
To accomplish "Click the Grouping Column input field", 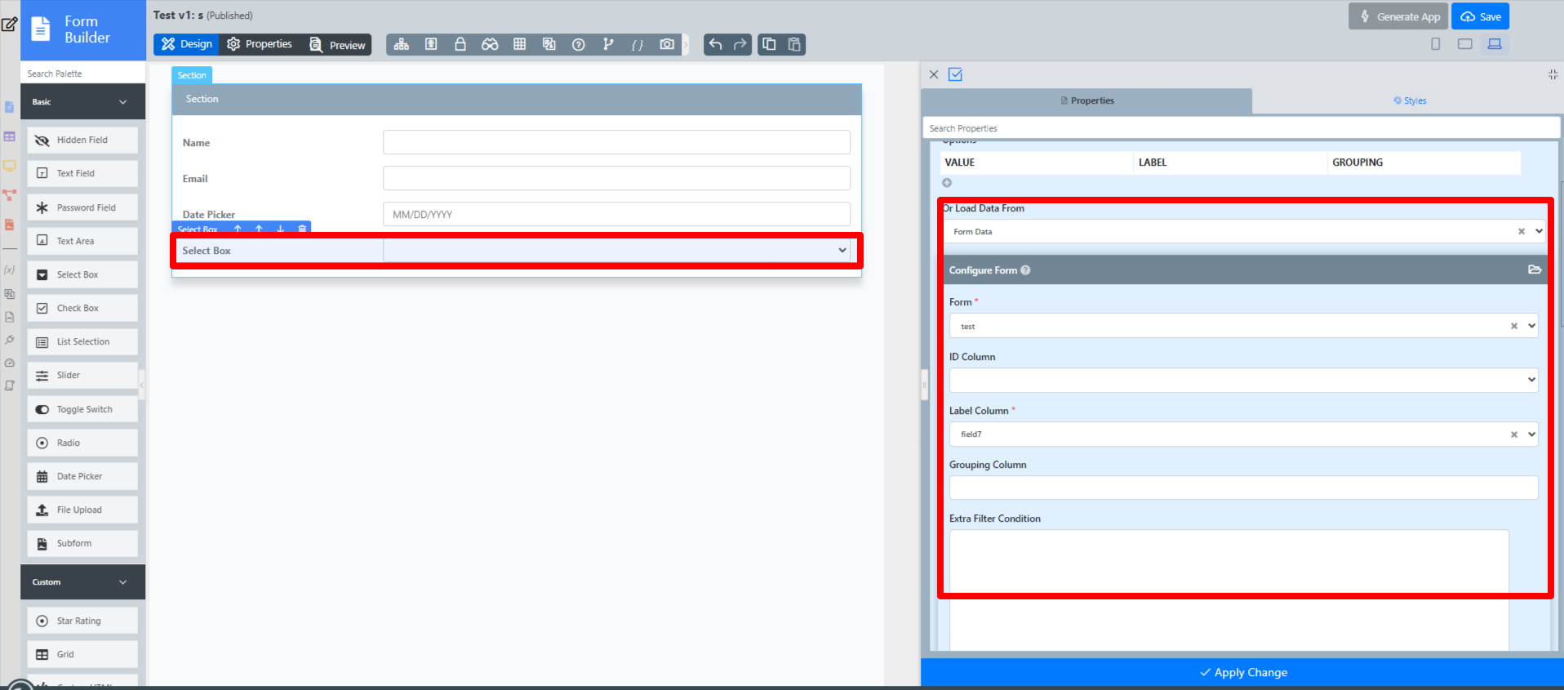I will (x=1243, y=487).
